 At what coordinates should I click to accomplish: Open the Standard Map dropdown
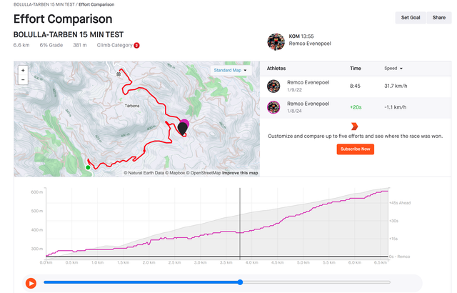[230, 71]
